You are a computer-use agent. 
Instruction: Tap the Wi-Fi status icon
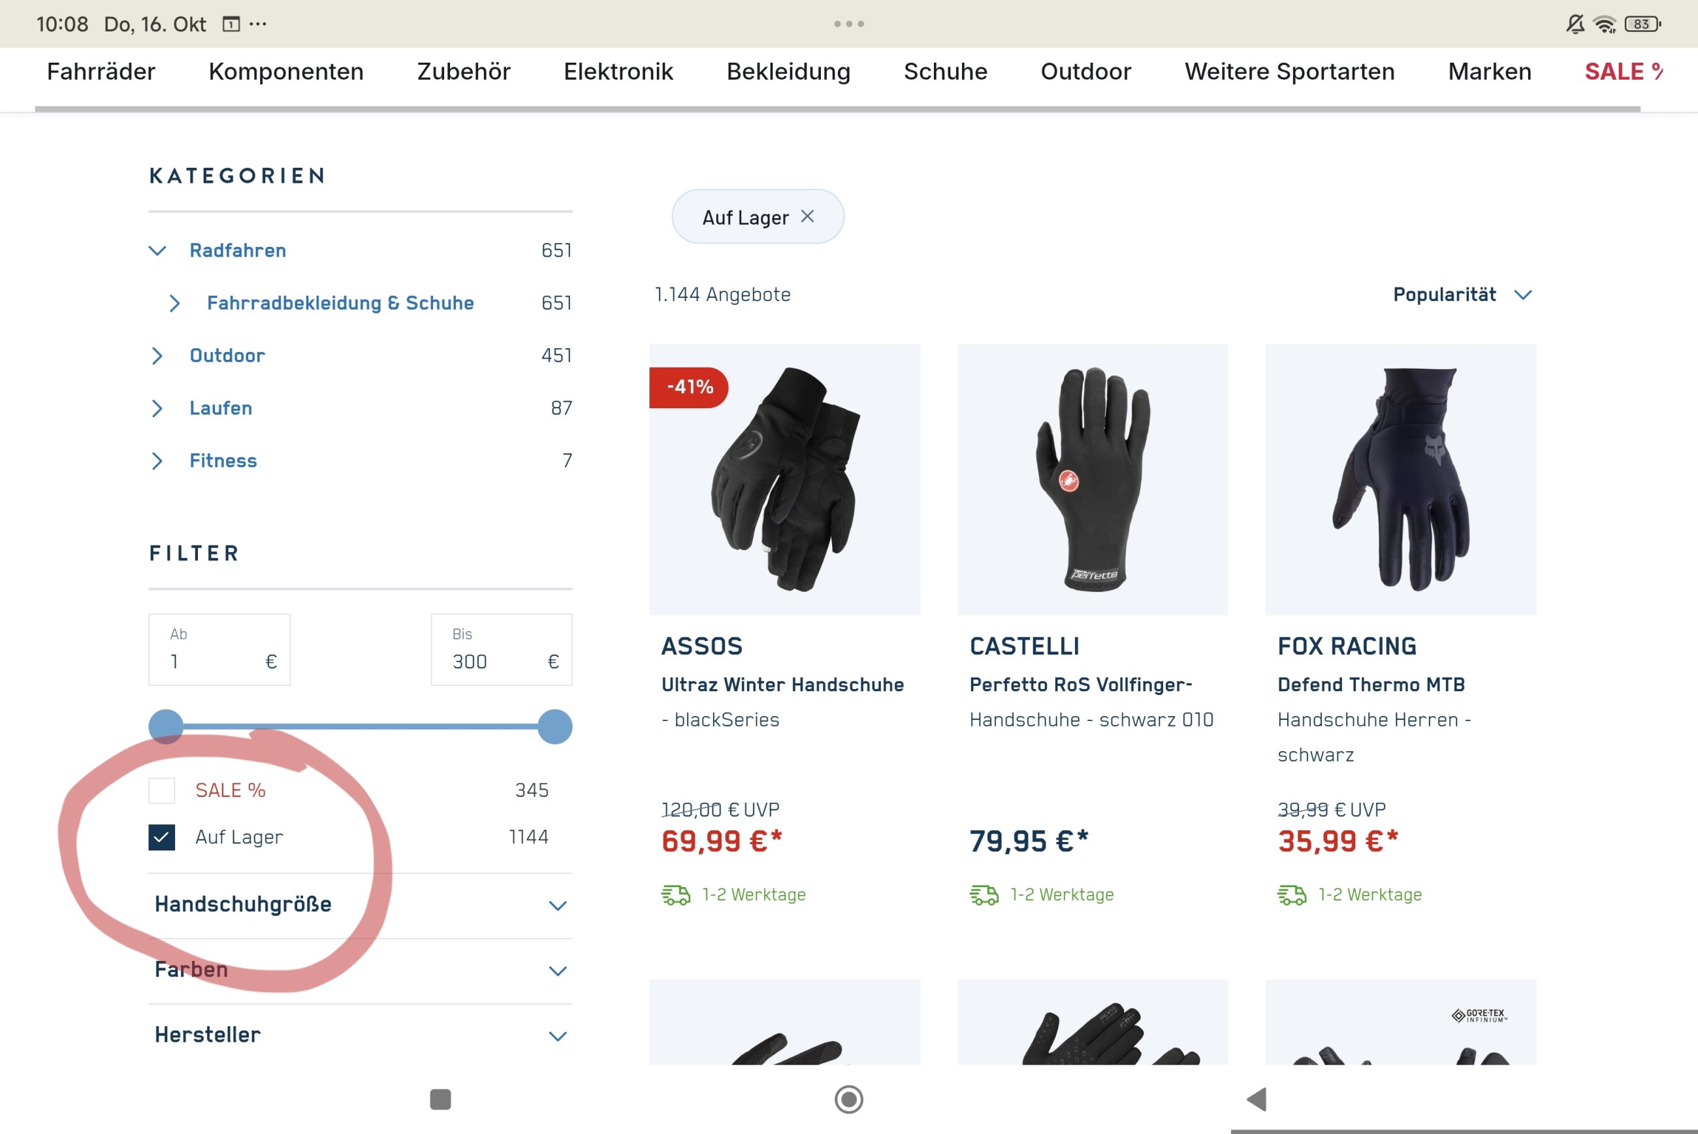(x=1605, y=25)
